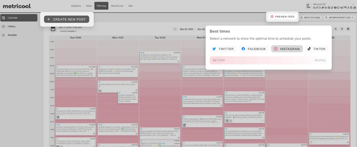Viewport: 357px width, 147px height.
Task: Open calendar search magnifier icon
Action: [x=335, y=29]
